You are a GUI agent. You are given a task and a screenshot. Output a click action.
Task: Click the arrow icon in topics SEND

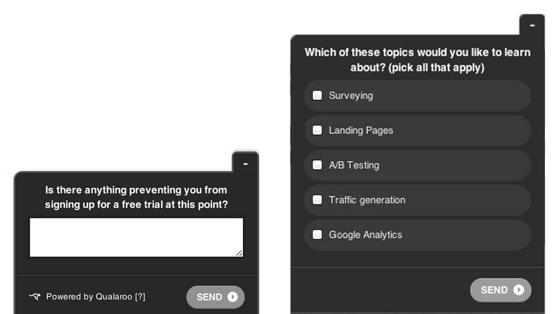[x=519, y=290]
